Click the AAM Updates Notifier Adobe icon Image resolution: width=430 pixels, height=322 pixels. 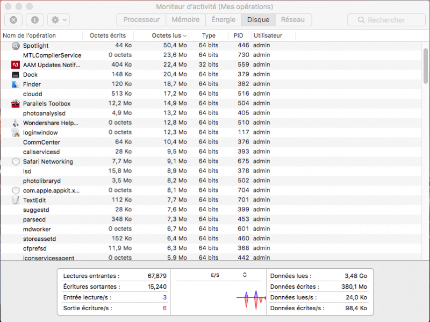[x=16, y=65]
